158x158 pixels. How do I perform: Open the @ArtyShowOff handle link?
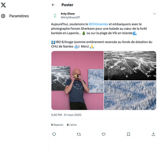tap(70, 17)
